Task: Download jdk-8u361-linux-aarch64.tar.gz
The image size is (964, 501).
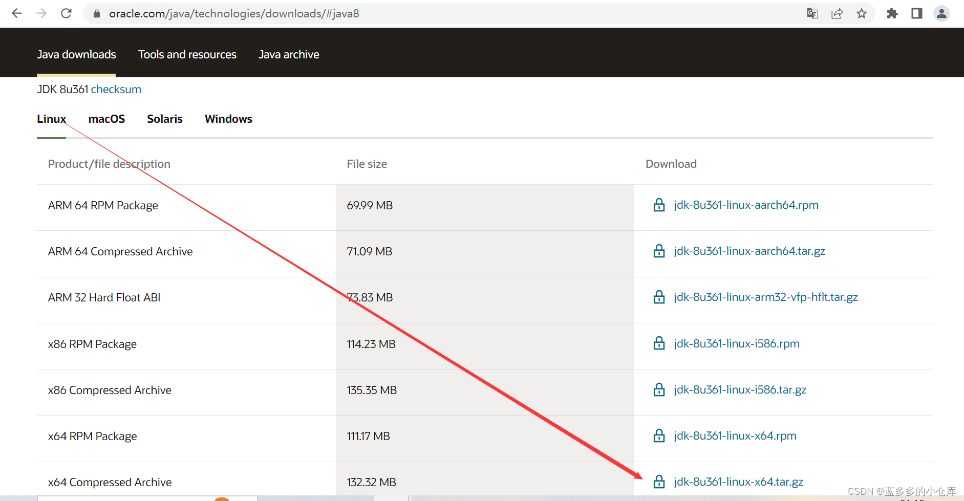Action: point(749,251)
